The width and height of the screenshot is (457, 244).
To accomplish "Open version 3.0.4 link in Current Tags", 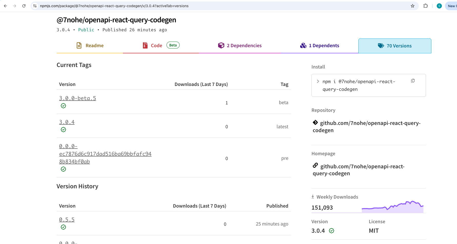I will point(67,122).
